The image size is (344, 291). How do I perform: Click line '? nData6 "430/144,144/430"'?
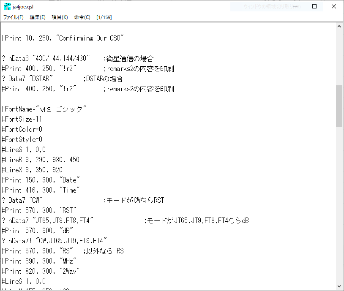[46, 58]
